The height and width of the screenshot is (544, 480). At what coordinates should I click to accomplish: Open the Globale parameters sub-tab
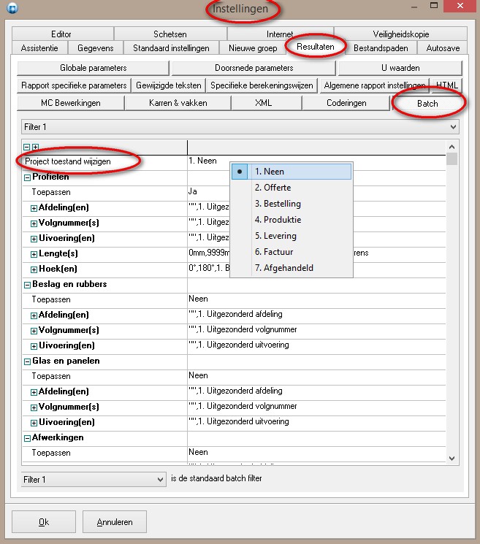pyautogui.click(x=93, y=68)
